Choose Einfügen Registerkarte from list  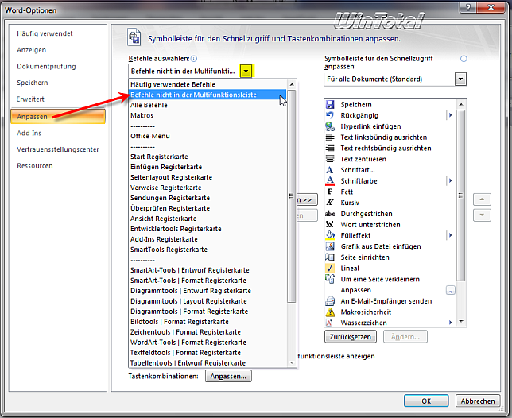(208, 167)
